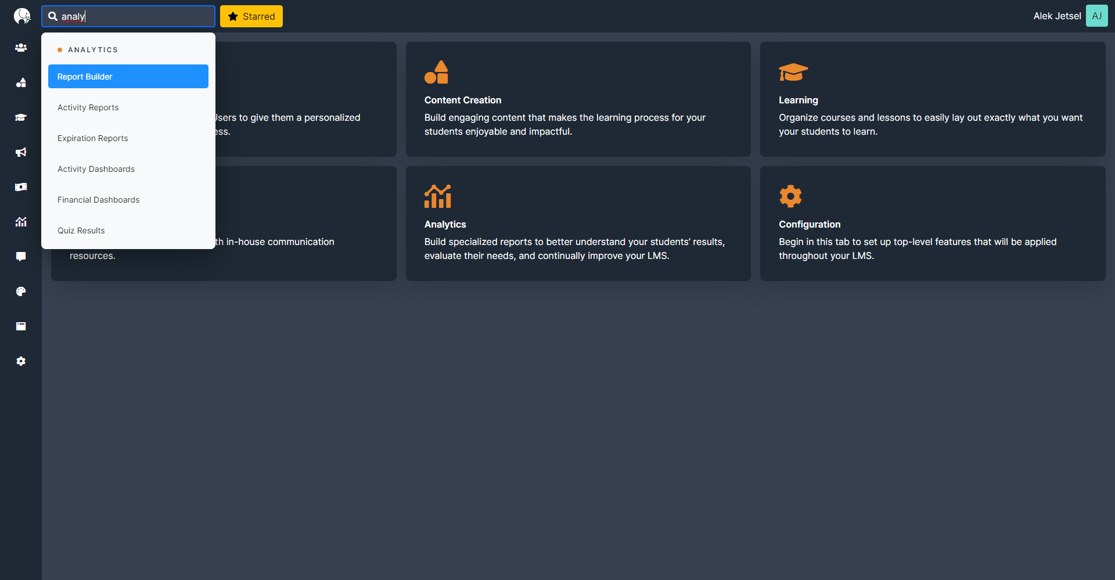The height and width of the screenshot is (580, 1115).
Task: Open the Analytics card title
Action: click(445, 224)
